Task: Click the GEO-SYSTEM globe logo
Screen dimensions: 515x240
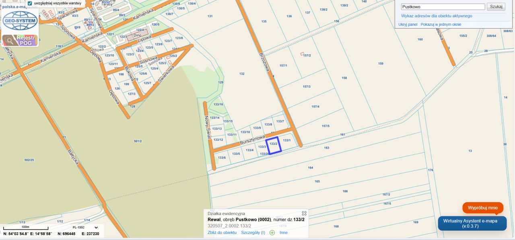Action: pos(20,21)
